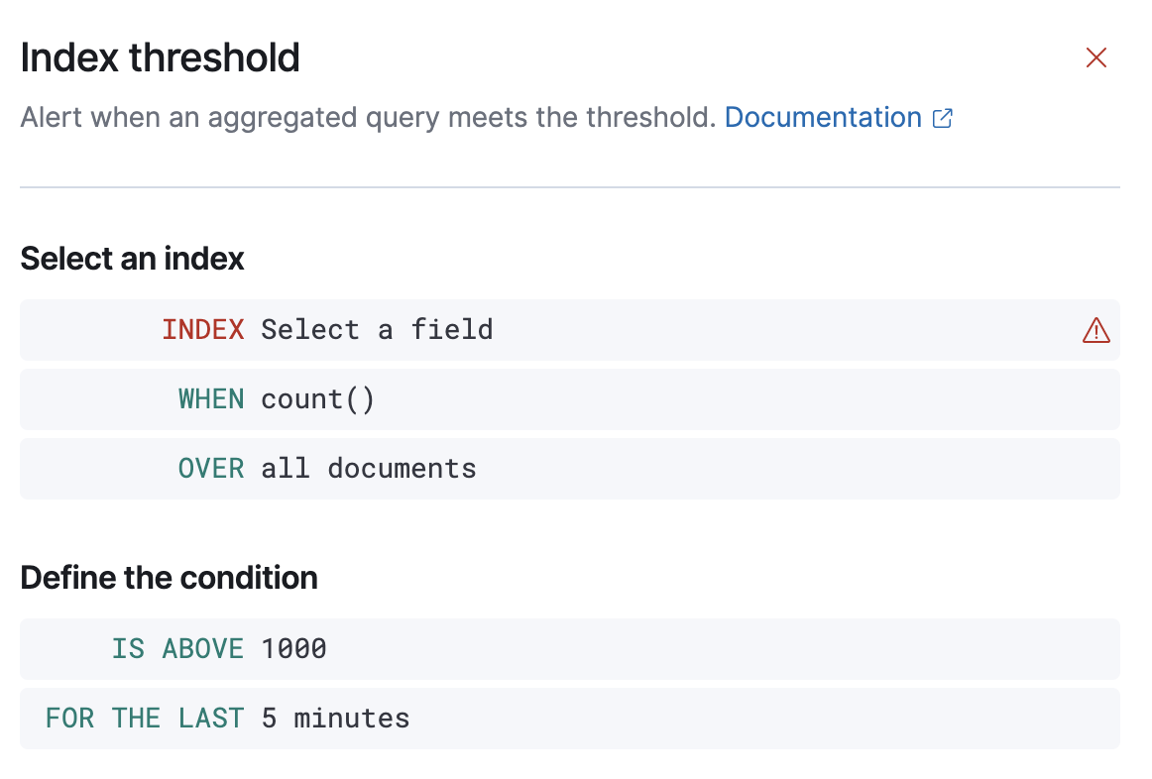Close the Index threshold panel

coord(1095,57)
